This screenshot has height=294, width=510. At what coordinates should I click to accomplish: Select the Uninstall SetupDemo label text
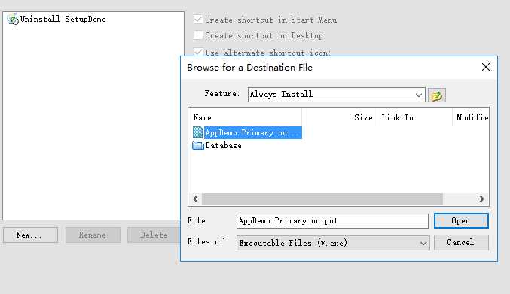pos(63,19)
